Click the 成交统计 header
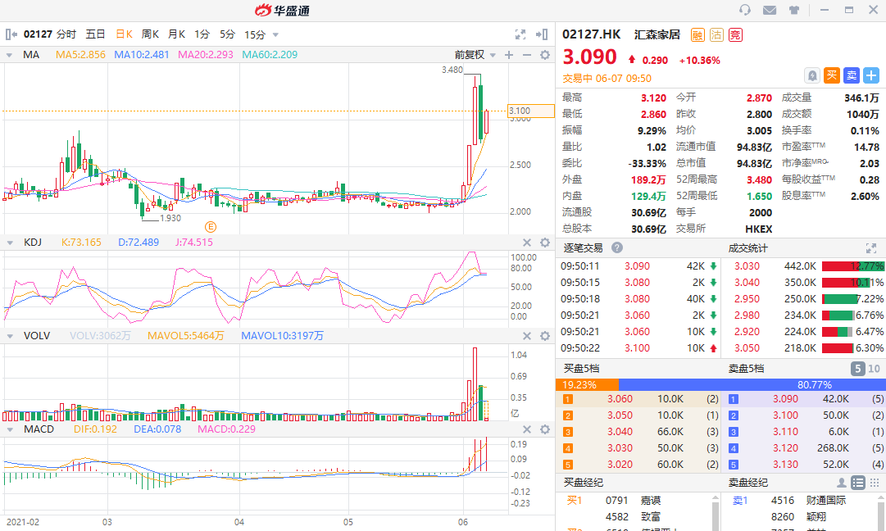Screen dimensions: 886x531 (x=748, y=248)
